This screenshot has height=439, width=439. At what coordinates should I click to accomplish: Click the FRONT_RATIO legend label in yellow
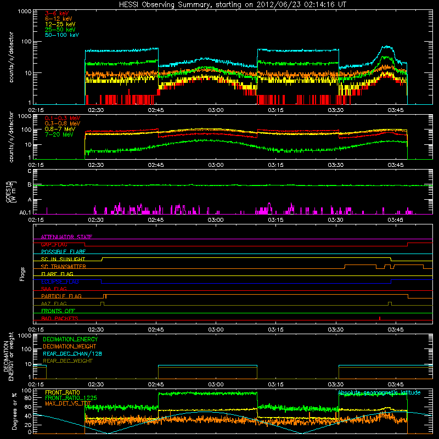click(62, 392)
